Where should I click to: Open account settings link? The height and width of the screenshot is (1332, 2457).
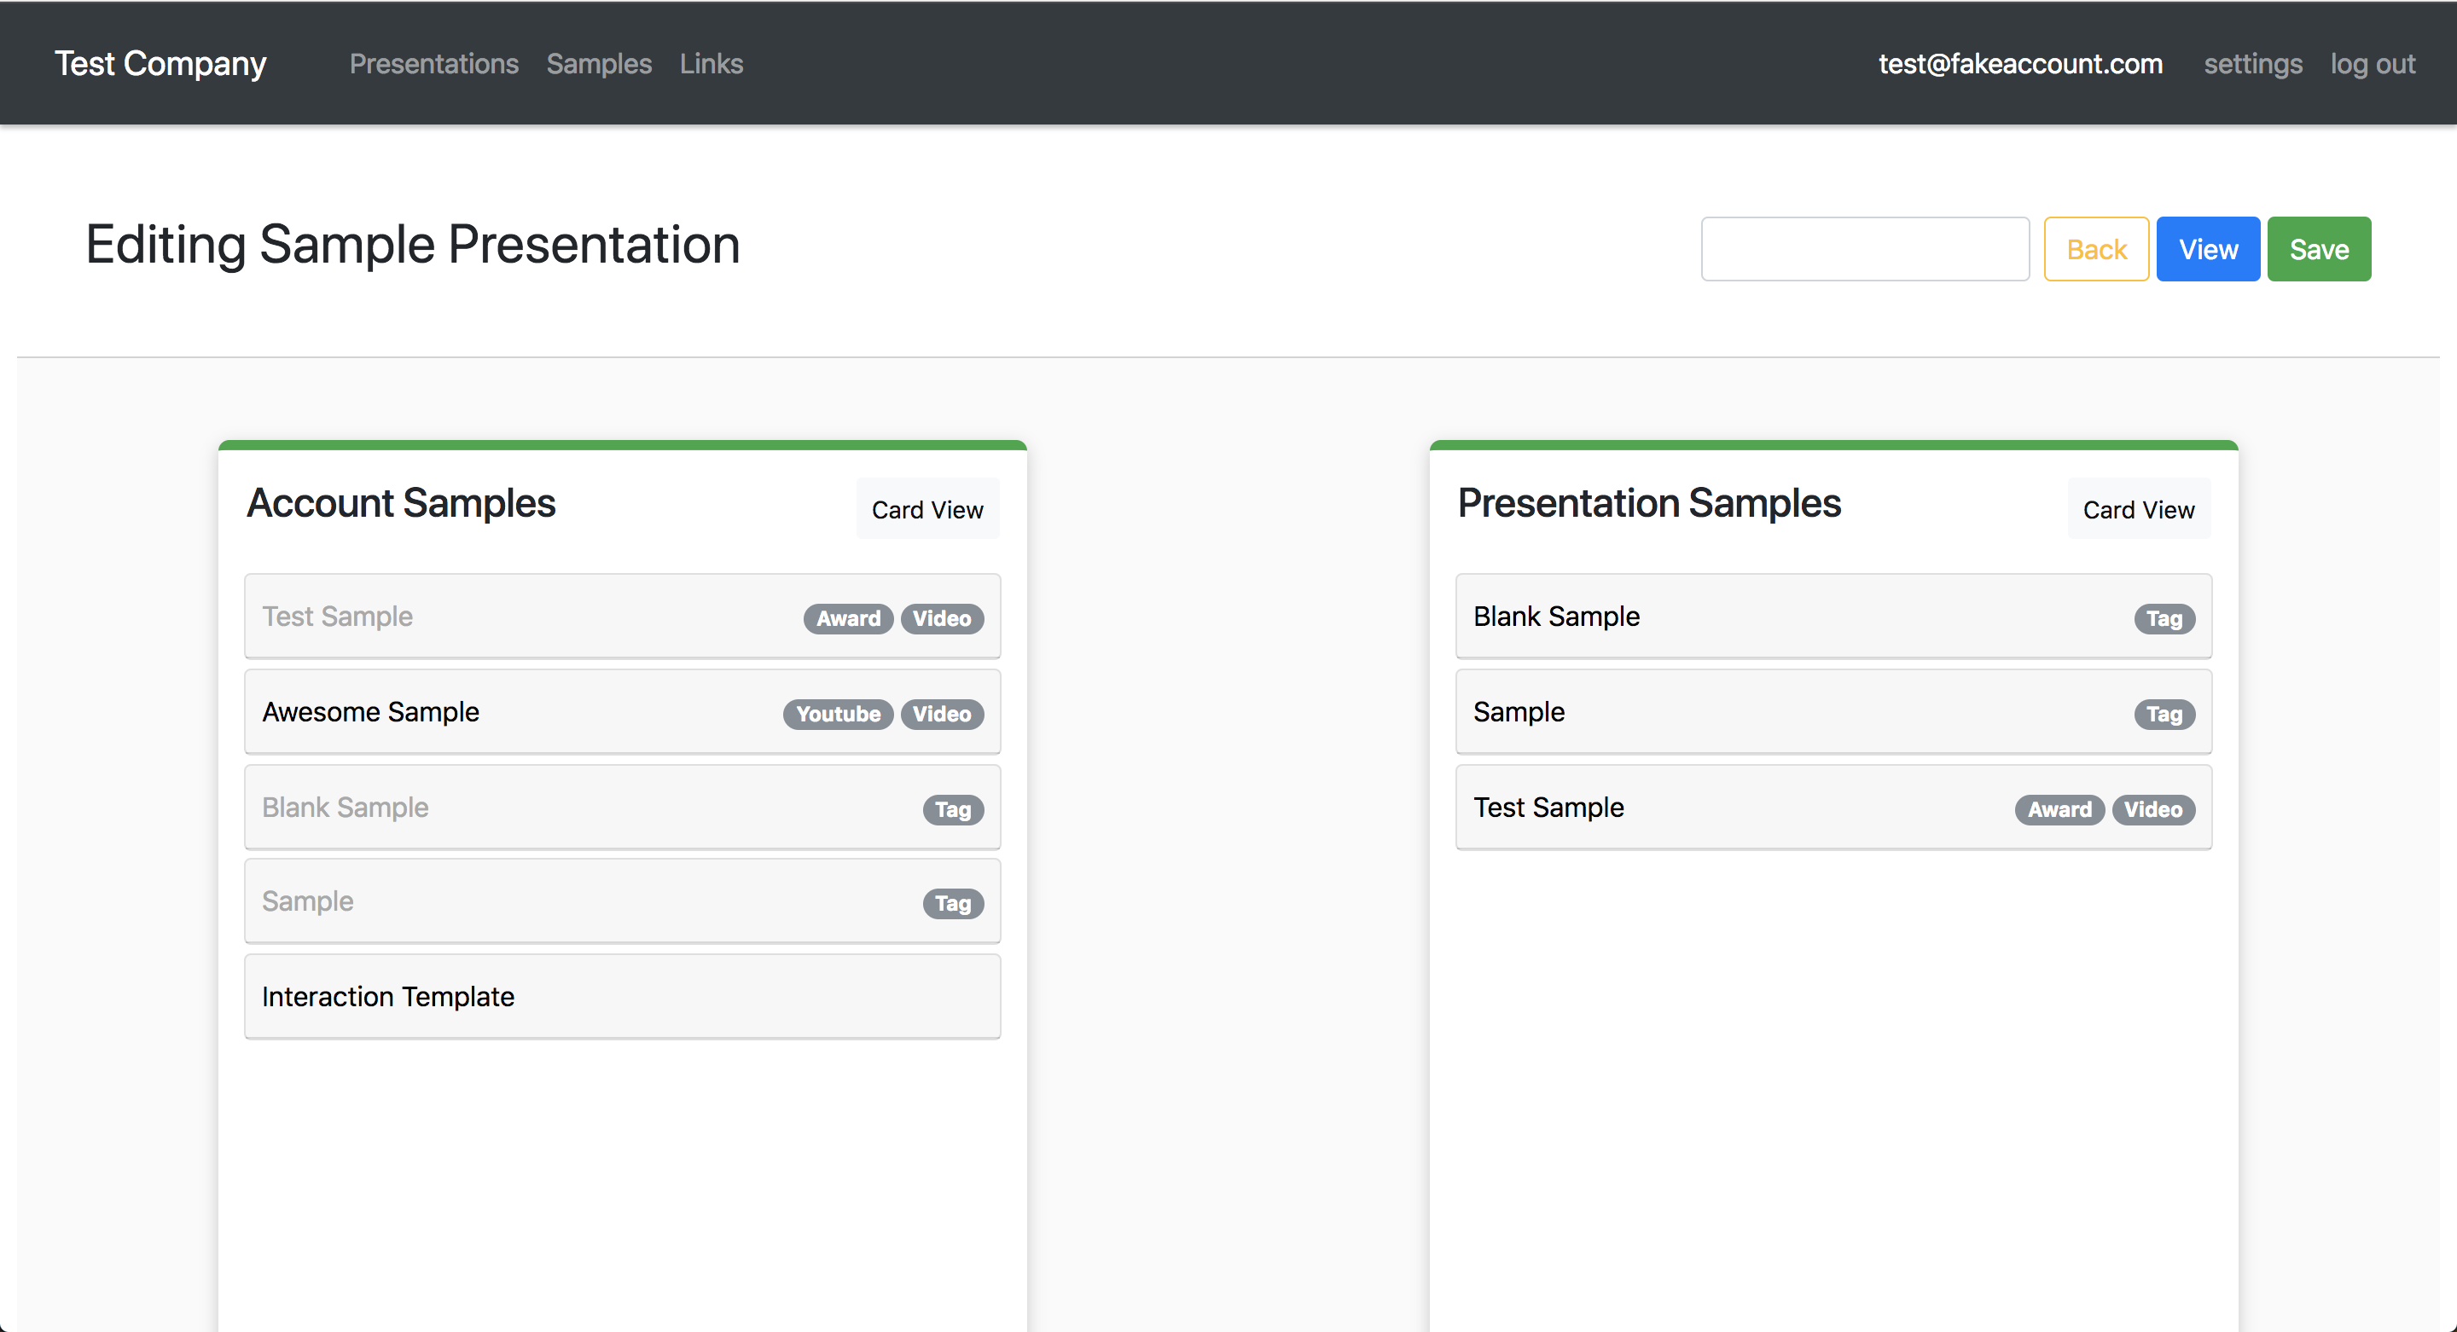[x=2252, y=64]
